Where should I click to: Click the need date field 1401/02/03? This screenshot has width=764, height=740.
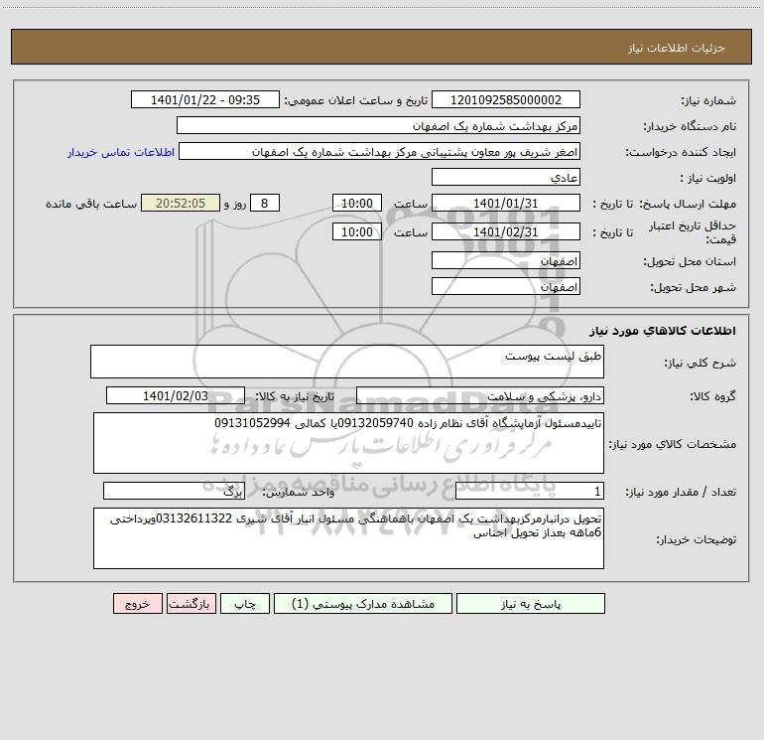click(176, 395)
